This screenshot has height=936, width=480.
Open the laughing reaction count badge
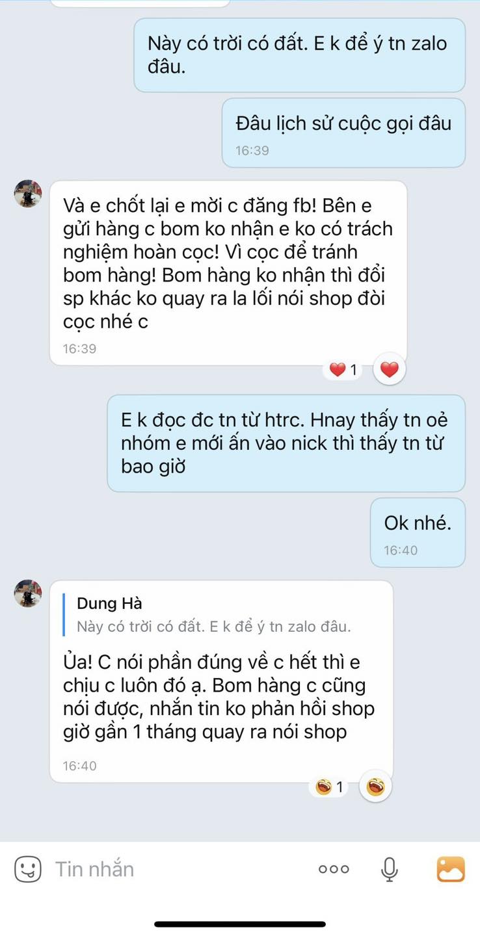point(329,788)
